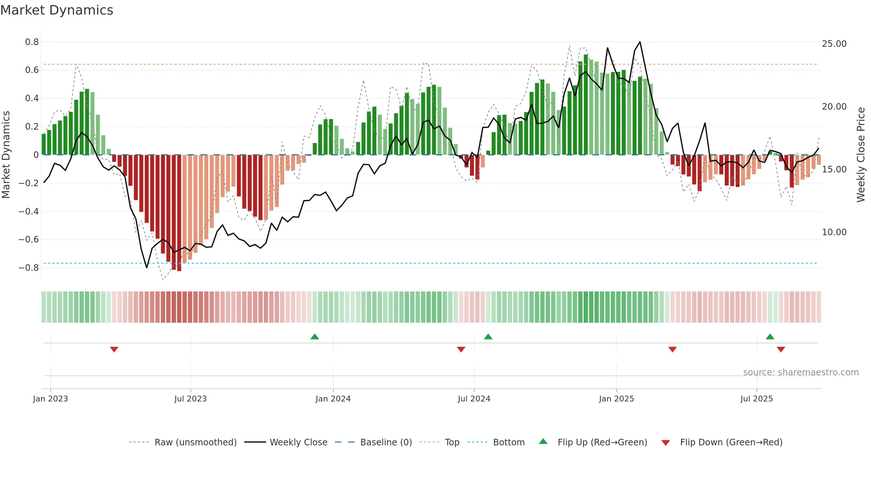Click the Weekly Close Price axis title

click(x=861, y=155)
